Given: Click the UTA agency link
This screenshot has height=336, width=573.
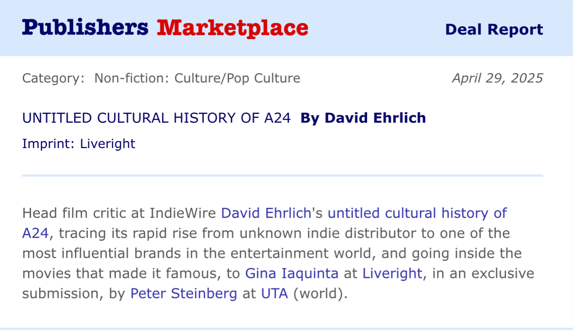Looking at the screenshot, I should (x=274, y=294).
